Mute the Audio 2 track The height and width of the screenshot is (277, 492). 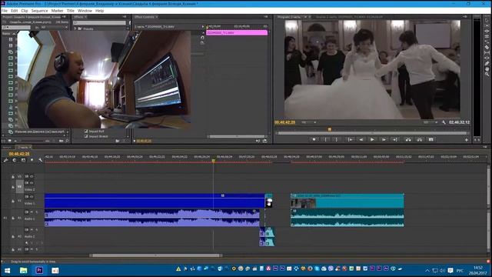point(32,230)
